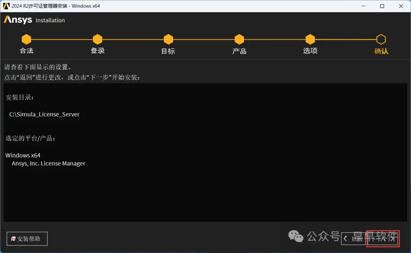Select the 选项 step label
411x253 pixels.
[311, 51]
